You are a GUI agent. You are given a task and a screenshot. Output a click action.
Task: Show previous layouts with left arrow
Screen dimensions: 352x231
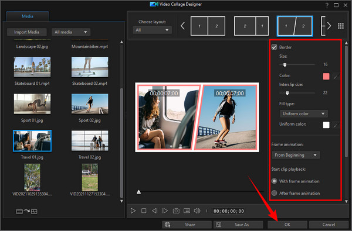(x=182, y=26)
